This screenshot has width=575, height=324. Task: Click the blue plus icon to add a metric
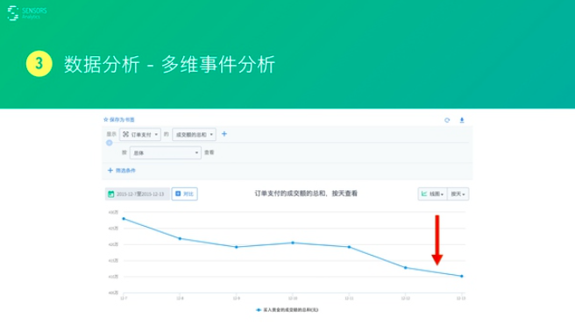click(x=224, y=134)
